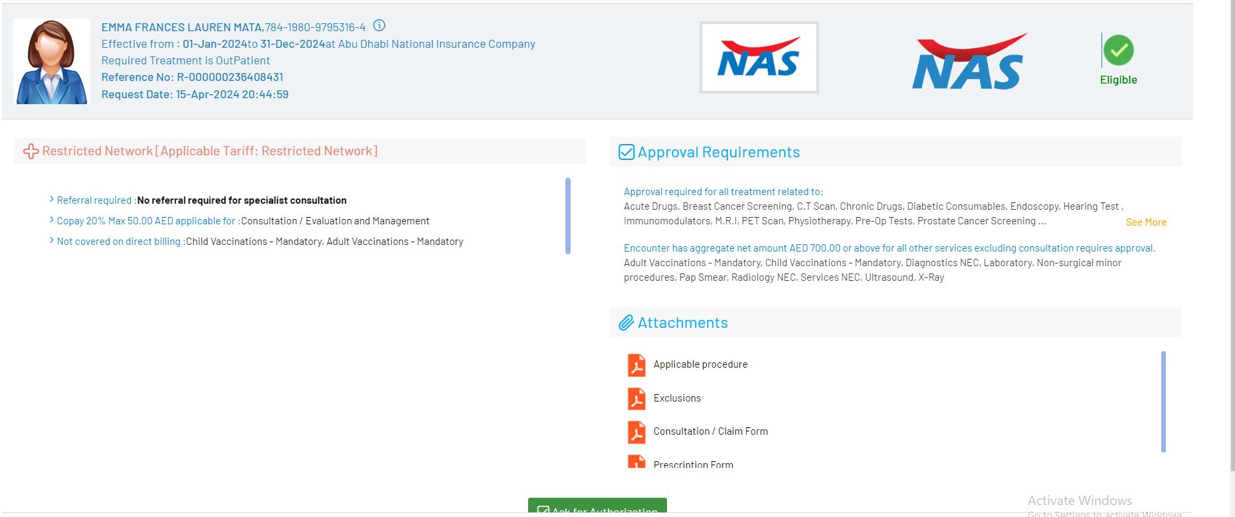Open the Exclusions PDF icon
This screenshot has width=1235, height=517.
636,398
